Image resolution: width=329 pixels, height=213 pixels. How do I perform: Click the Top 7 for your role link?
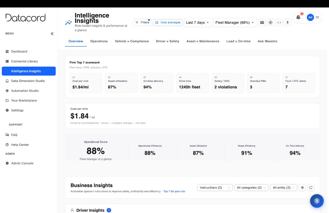[x=174, y=192]
